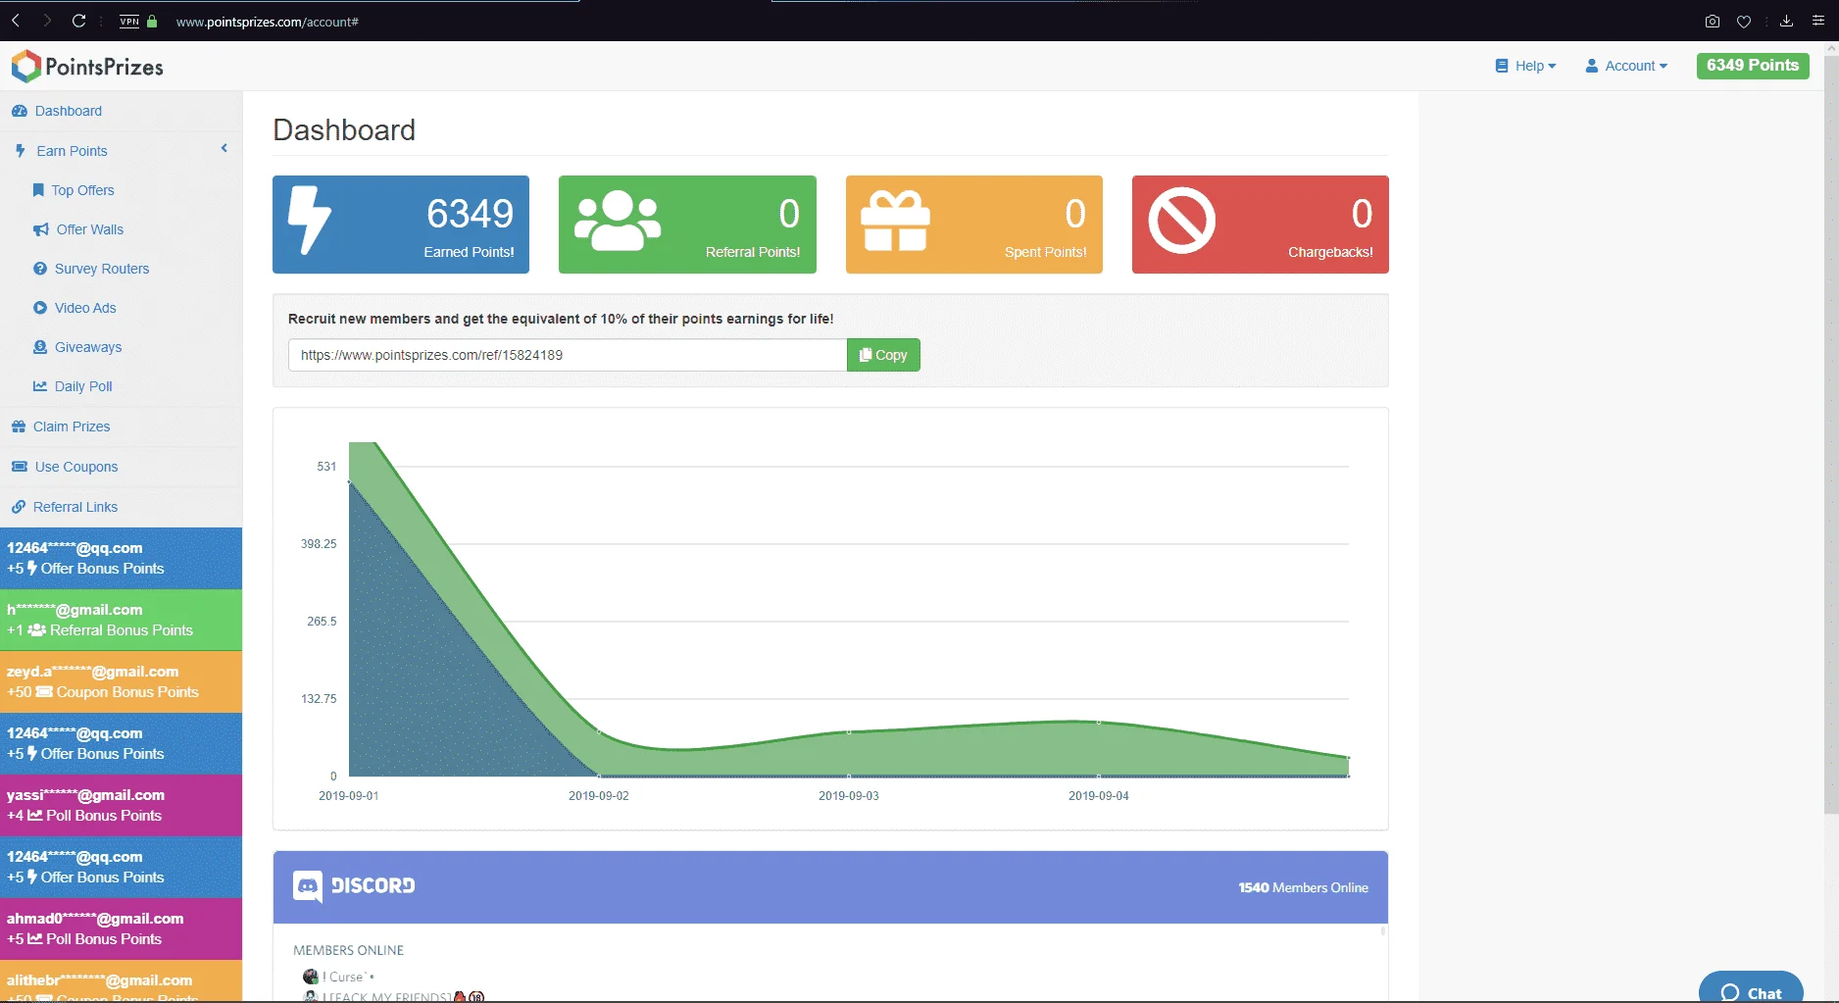
Task: Open browser easy setup menu icon
Action: [x=1818, y=21]
